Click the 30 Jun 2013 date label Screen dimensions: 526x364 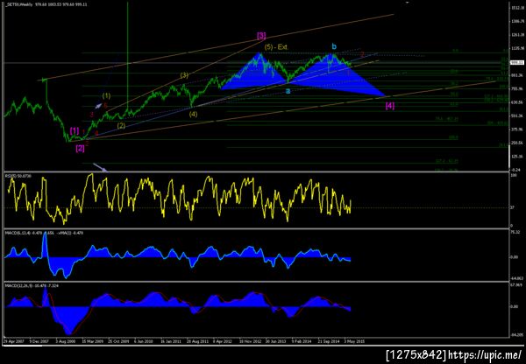[276, 341]
